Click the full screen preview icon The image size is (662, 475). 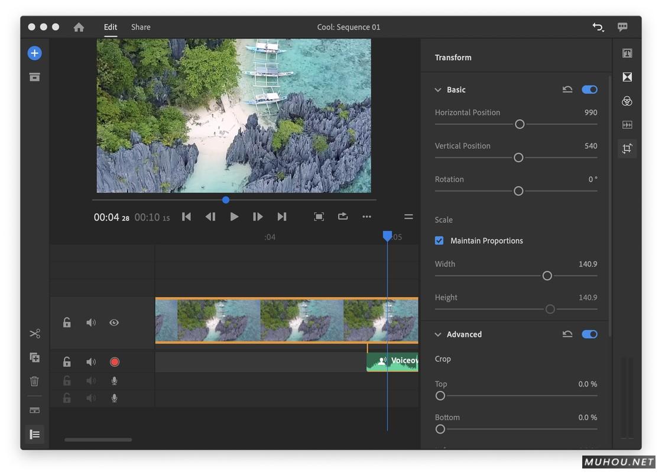(x=319, y=217)
